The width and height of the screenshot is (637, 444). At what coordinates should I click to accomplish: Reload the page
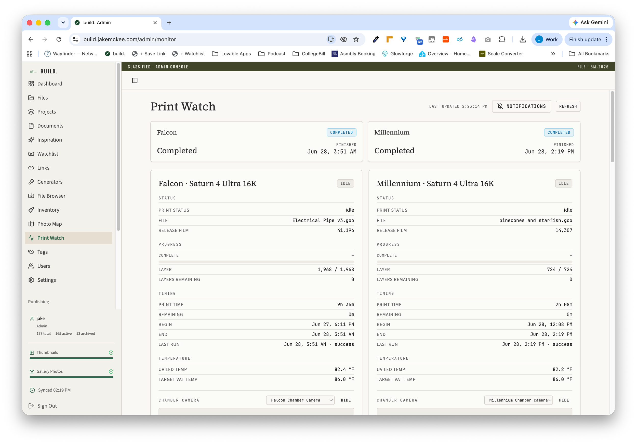point(59,39)
